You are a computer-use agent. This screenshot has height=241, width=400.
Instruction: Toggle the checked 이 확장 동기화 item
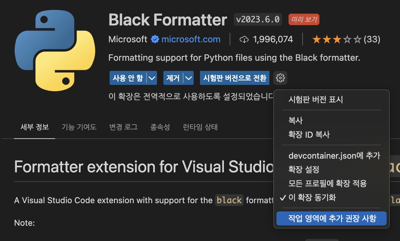tap(331, 198)
